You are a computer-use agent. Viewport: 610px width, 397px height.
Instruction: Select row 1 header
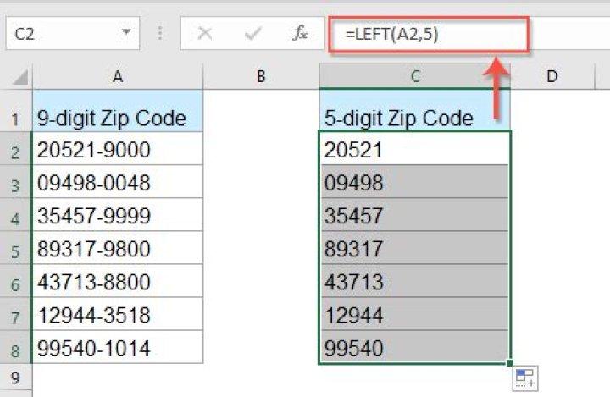pyautogui.click(x=15, y=118)
